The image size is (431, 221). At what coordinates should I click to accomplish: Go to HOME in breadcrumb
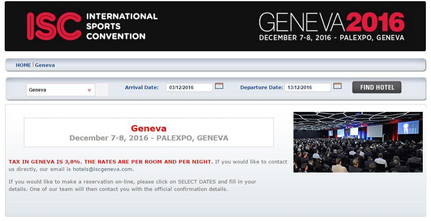click(x=24, y=65)
